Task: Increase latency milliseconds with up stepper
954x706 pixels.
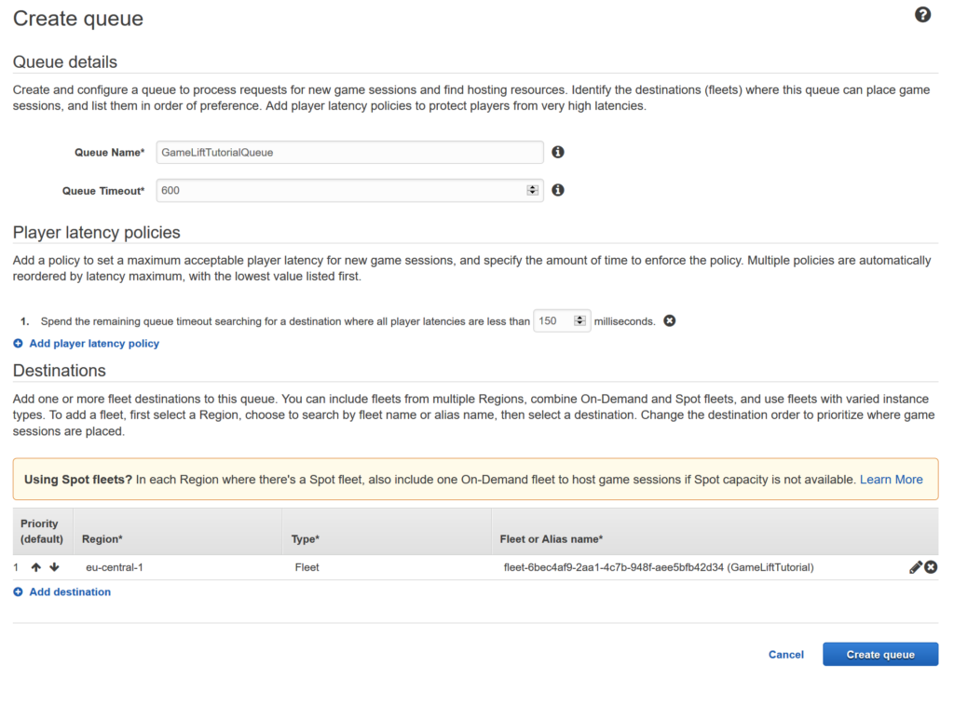Action: pos(579,318)
